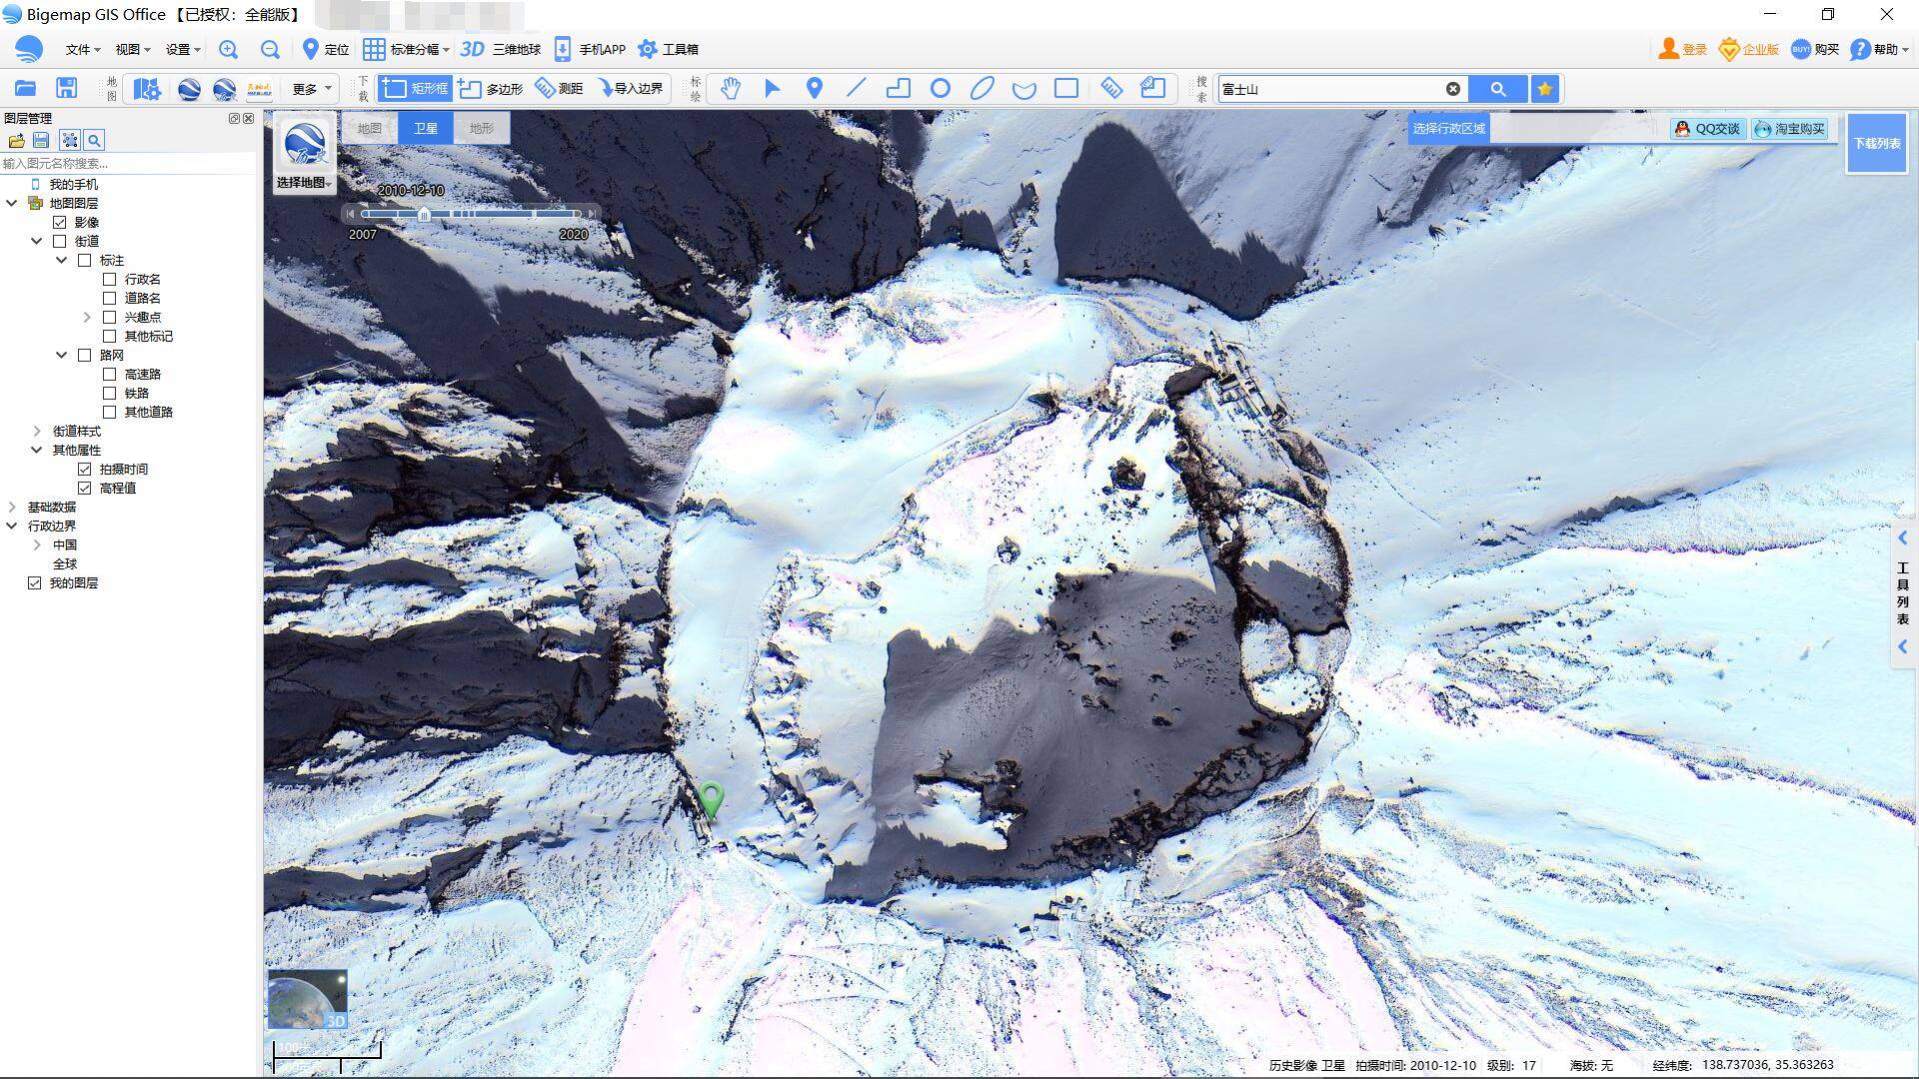Click the search magnifier button
The image size is (1919, 1079).
tap(1497, 89)
